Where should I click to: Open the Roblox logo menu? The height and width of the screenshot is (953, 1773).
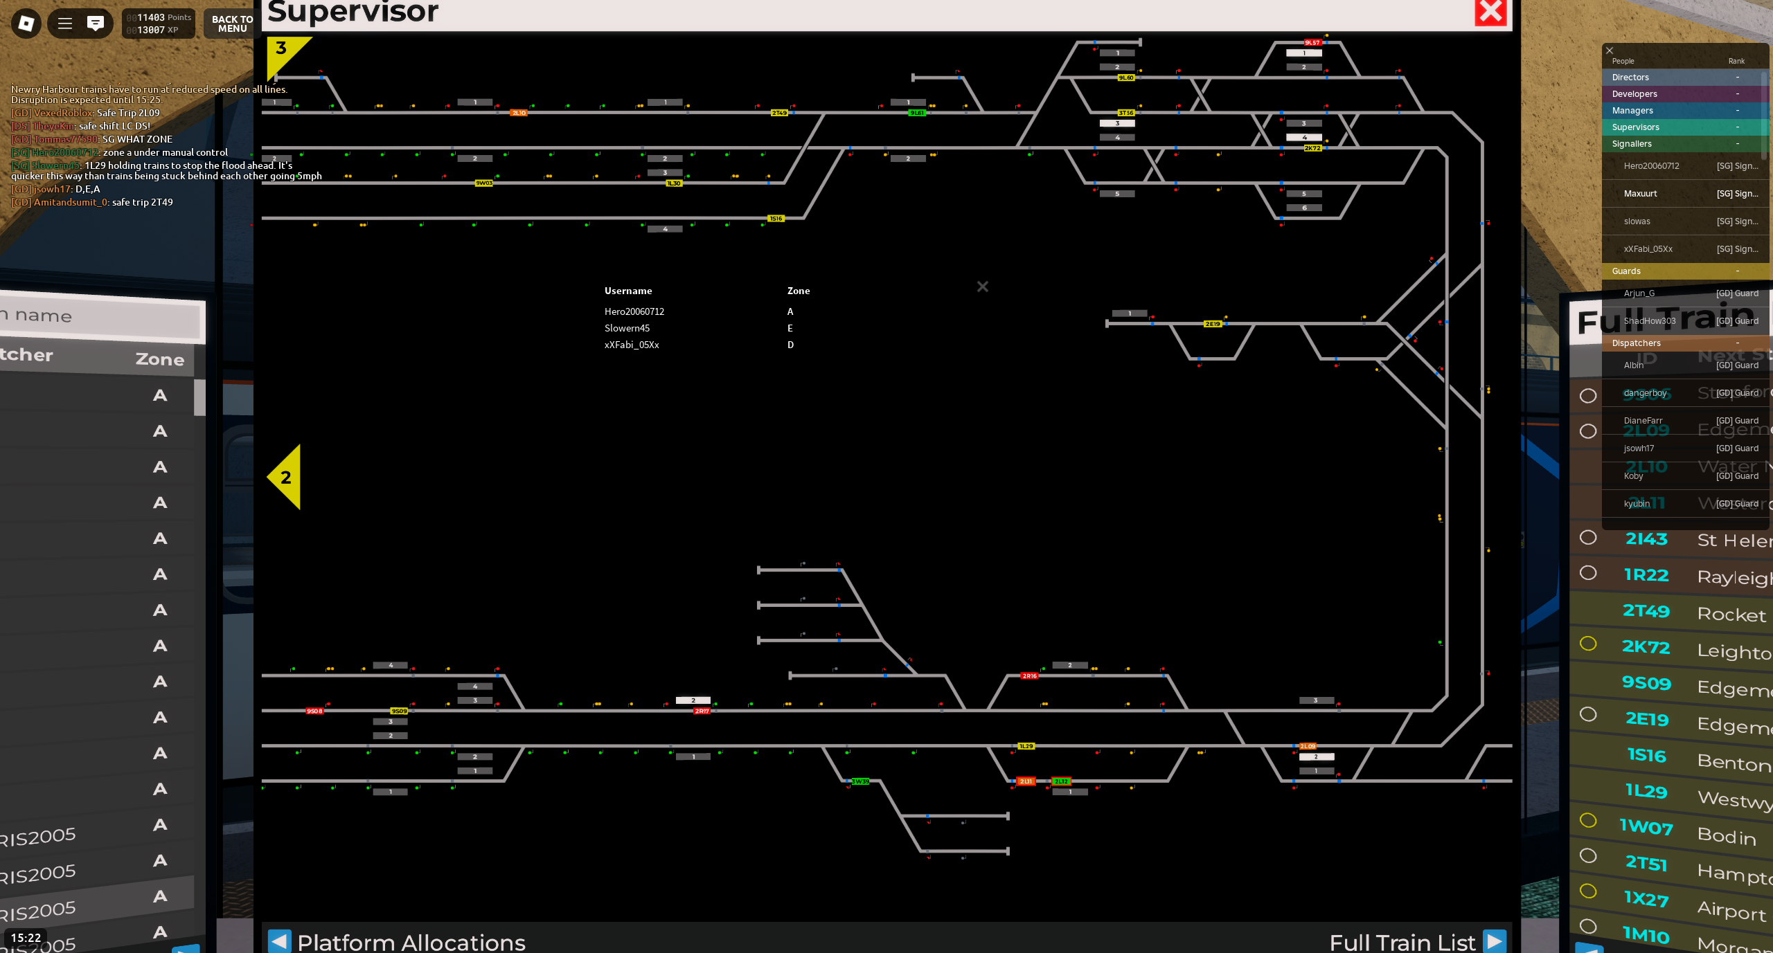tap(26, 24)
